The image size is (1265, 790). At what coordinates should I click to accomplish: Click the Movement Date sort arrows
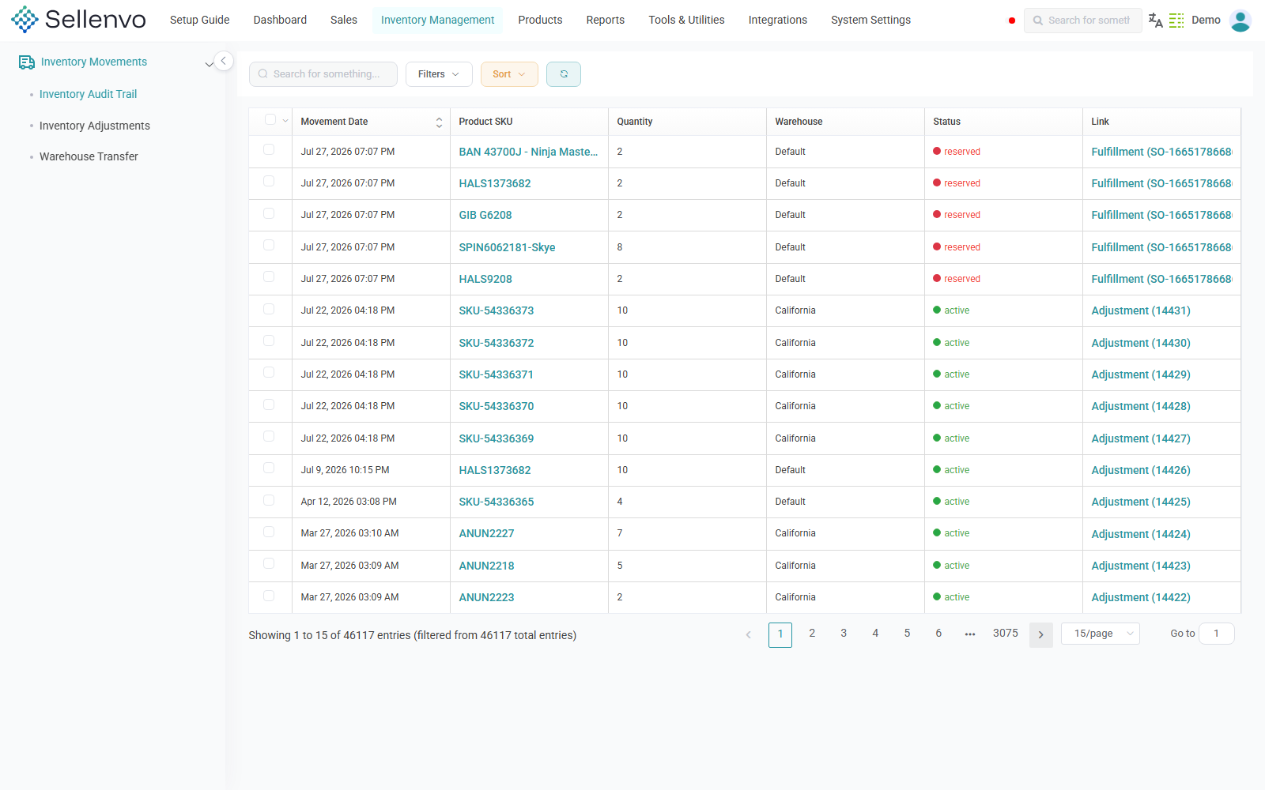point(439,122)
